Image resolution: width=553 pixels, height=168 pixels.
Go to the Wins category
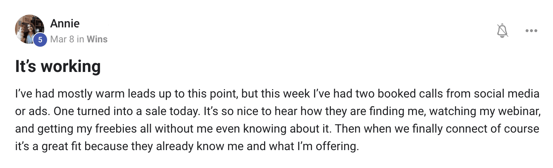coord(97,39)
